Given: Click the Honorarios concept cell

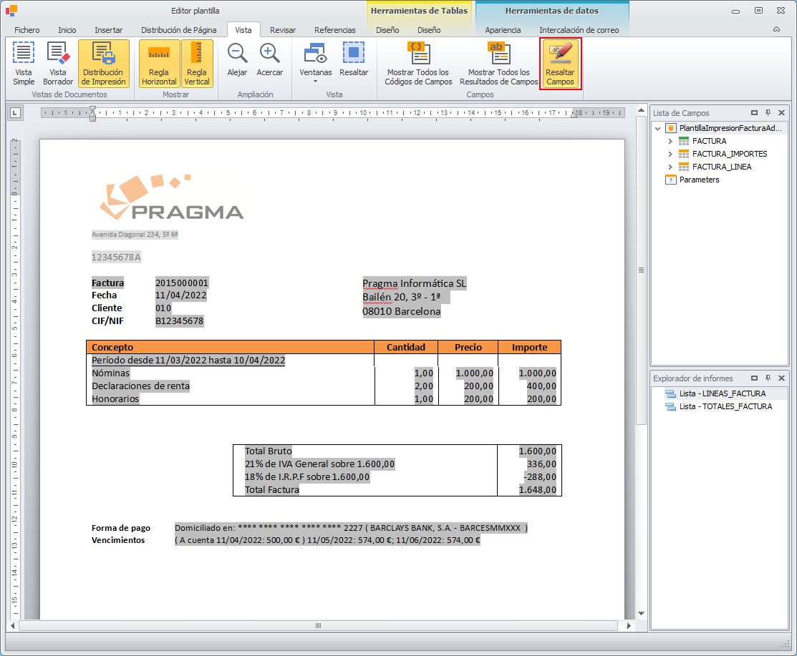Looking at the screenshot, I should click(115, 398).
